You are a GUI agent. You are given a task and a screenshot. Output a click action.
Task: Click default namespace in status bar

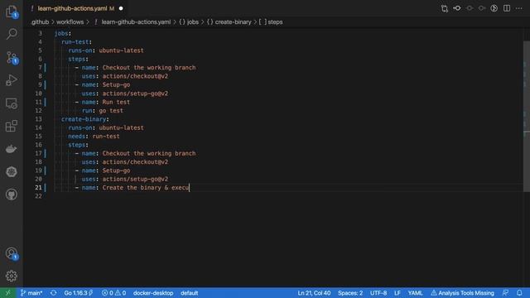click(x=190, y=293)
